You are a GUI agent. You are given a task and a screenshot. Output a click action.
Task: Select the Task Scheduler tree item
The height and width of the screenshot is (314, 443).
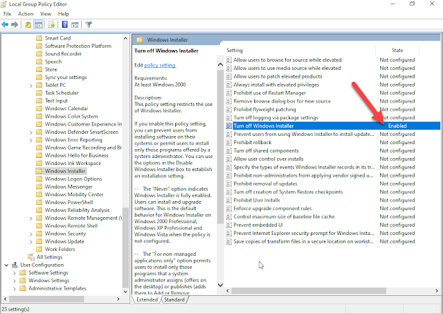click(x=62, y=93)
